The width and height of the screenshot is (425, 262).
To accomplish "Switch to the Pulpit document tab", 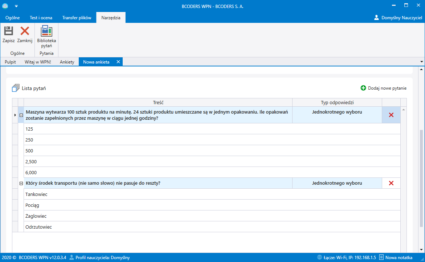I will (x=10, y=62).
